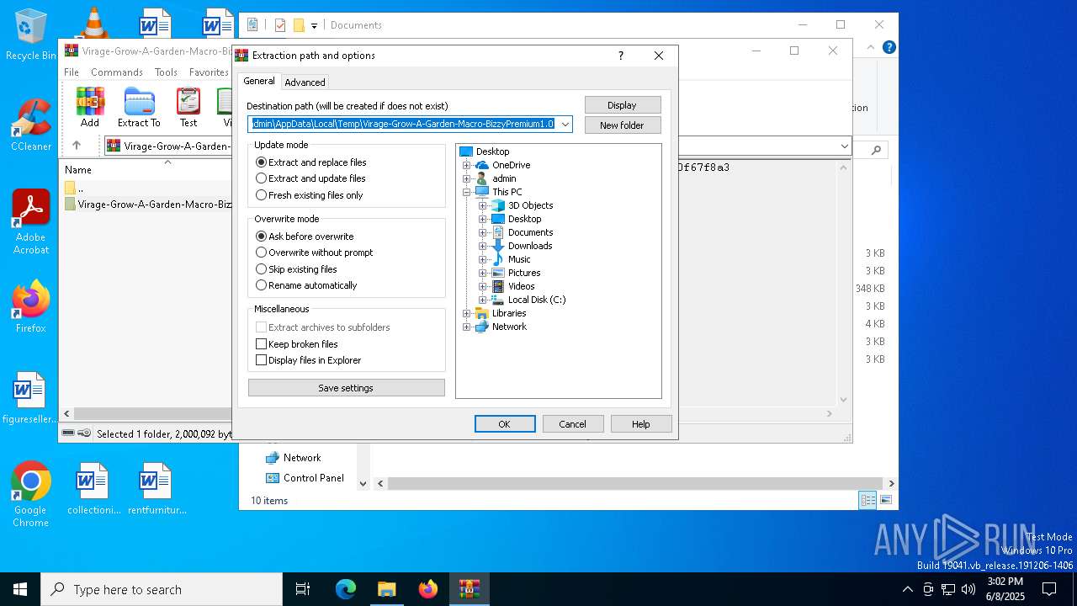Click OK to start extraction
Image resolution: width=1077 pixels, height=606 pixels.
point(505,424)
